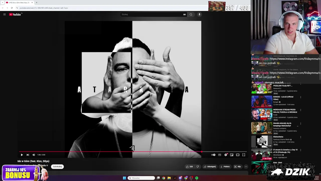321x181 pixels.
Task: Select the 'Ide w Góre' browser tab
Action: [x=19, y=3]
